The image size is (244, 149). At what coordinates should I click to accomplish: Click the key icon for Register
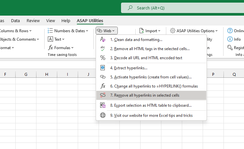point(230,47)
